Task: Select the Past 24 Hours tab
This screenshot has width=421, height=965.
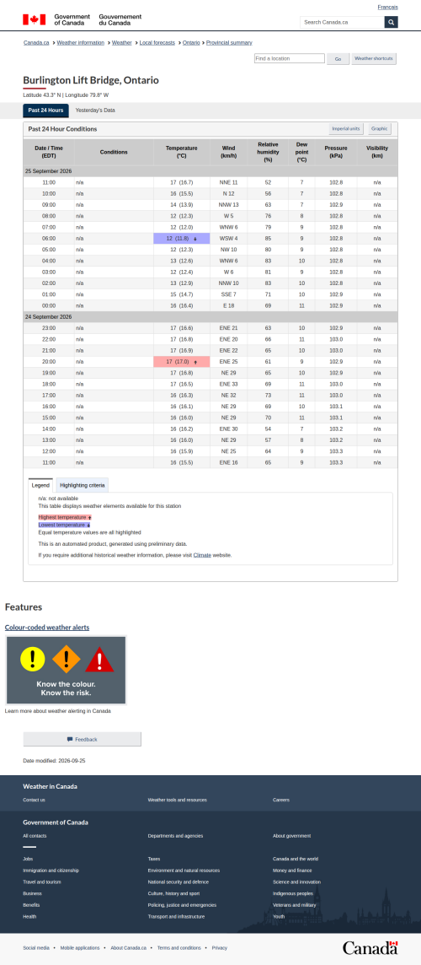Action: (x=46, y=111)
